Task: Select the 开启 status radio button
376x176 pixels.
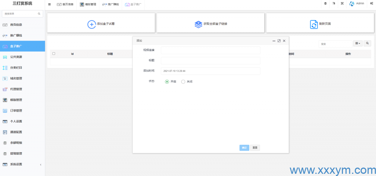Action: [167, 82]
